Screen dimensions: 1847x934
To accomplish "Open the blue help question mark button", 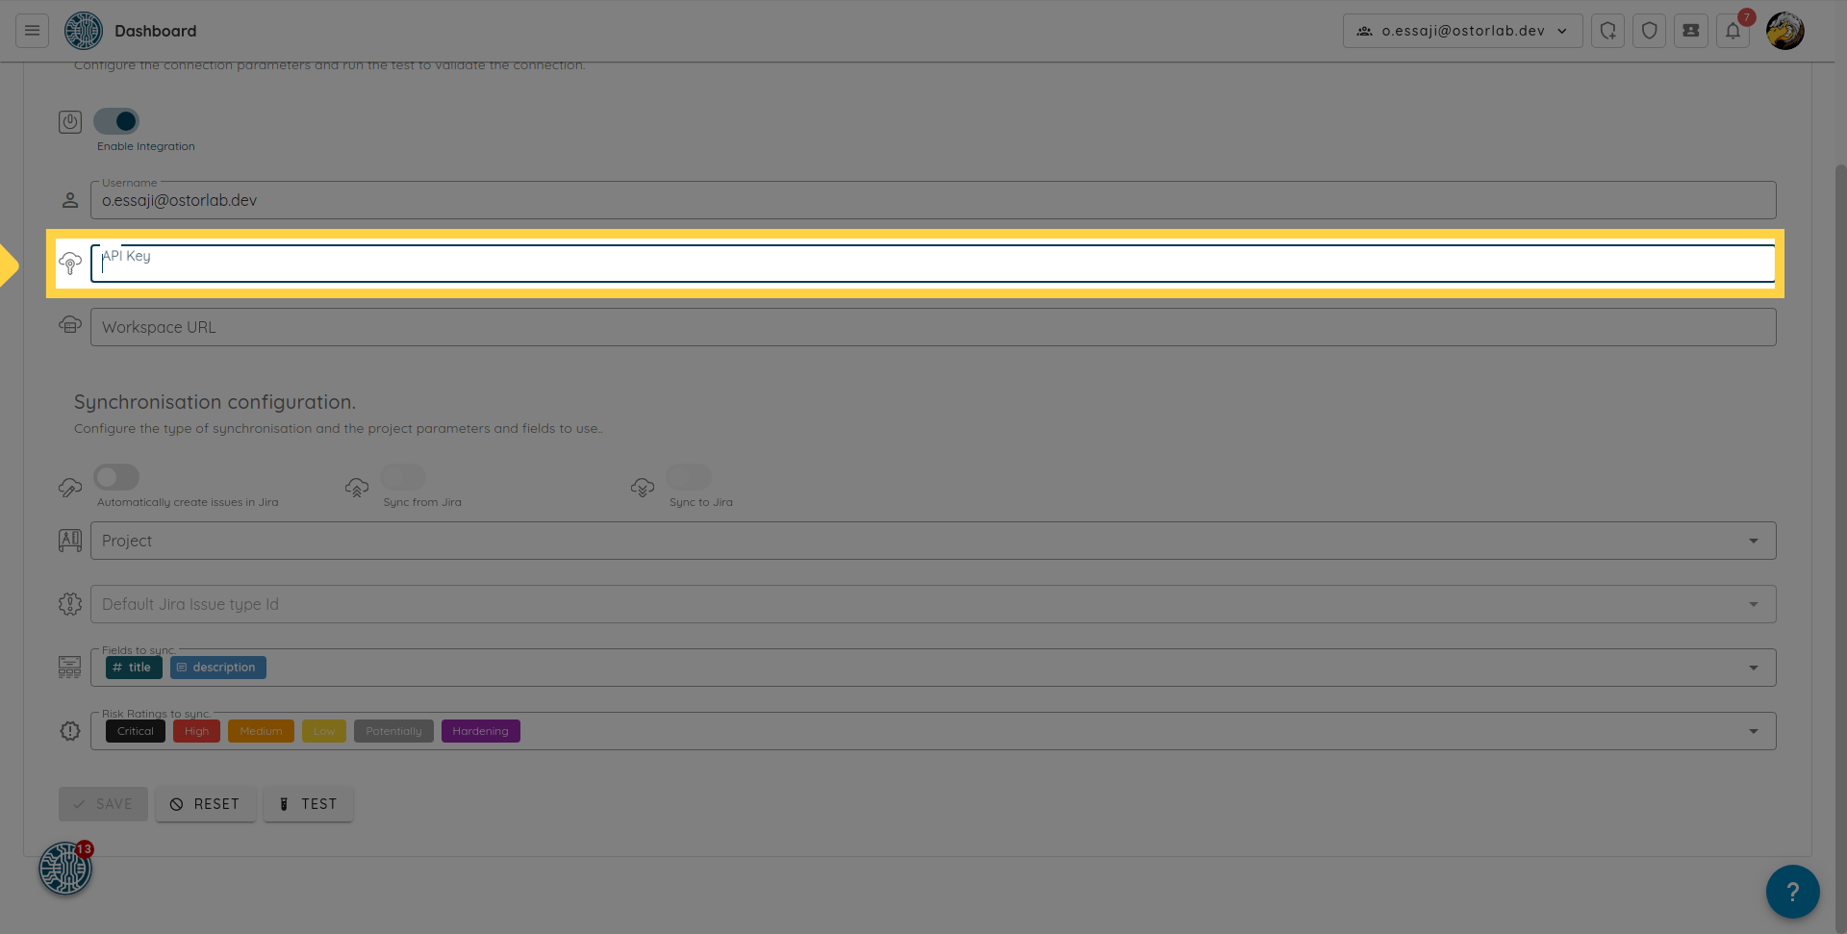I will (x=1792, y=892).
